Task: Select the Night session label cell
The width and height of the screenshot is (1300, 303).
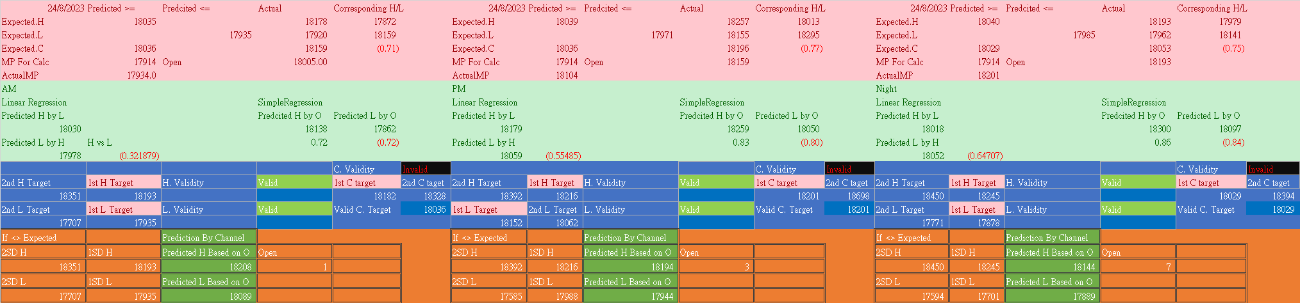Action: [887, 89]
